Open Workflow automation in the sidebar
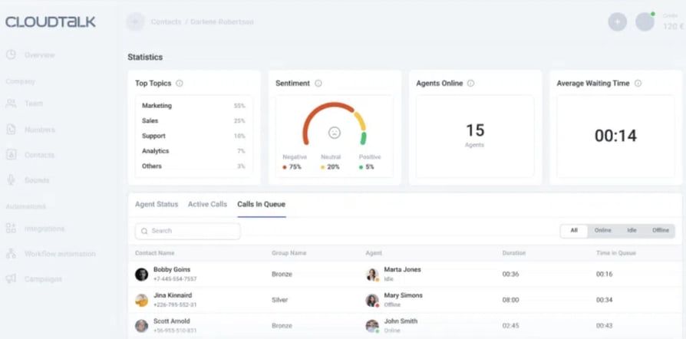This screenshot has height=339, width=686. [x=60, y=254]
